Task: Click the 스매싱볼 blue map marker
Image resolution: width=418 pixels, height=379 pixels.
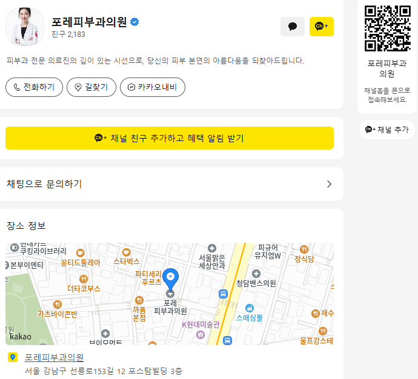Action: click(250, 308)
